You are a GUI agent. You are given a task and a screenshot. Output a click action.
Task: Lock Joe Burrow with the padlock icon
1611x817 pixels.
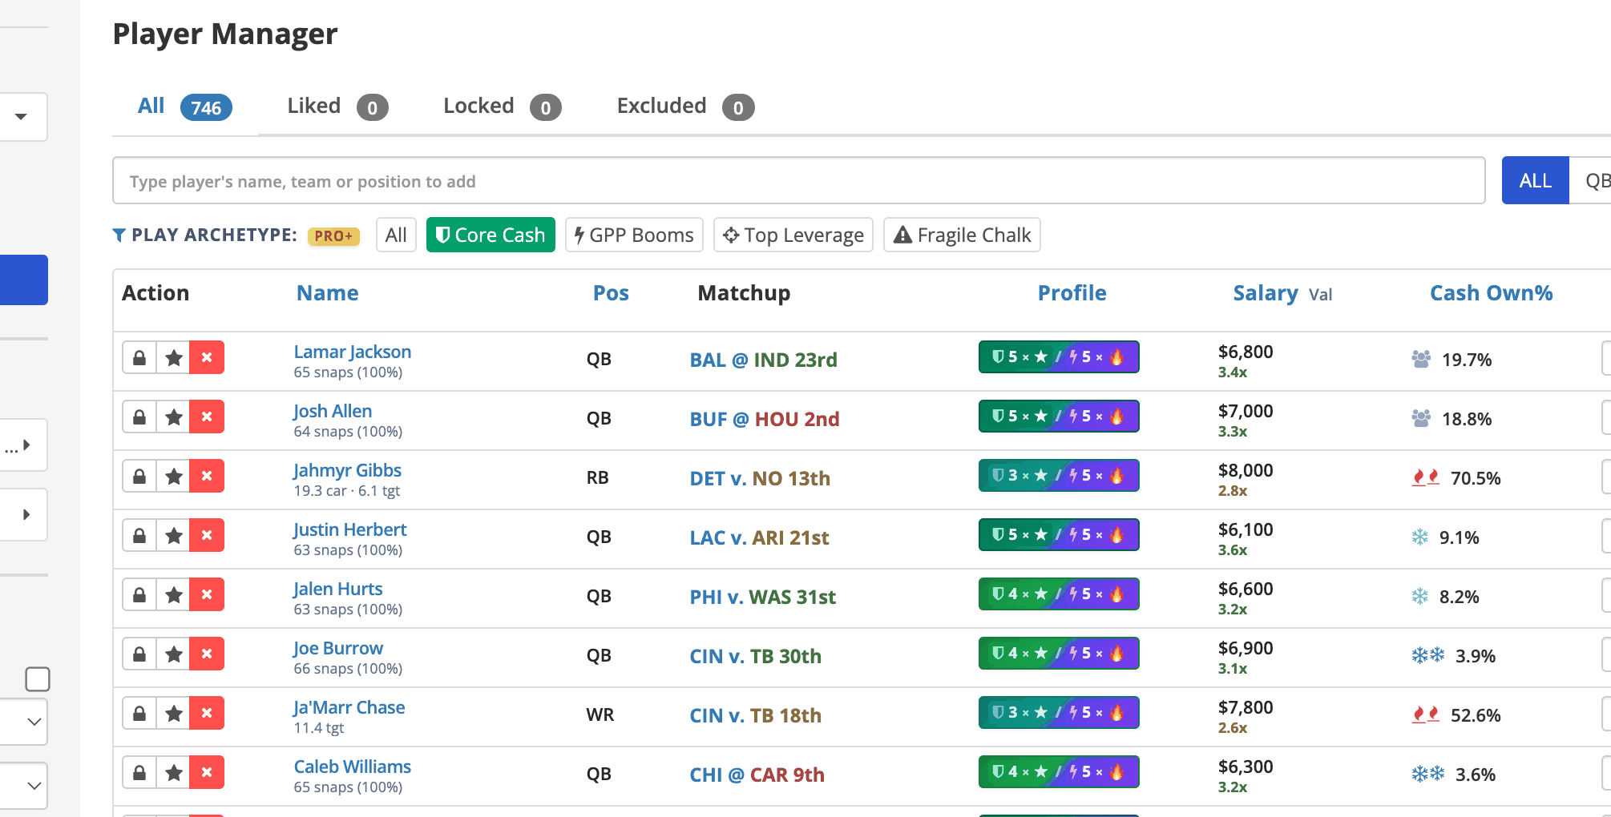[139, 654]
